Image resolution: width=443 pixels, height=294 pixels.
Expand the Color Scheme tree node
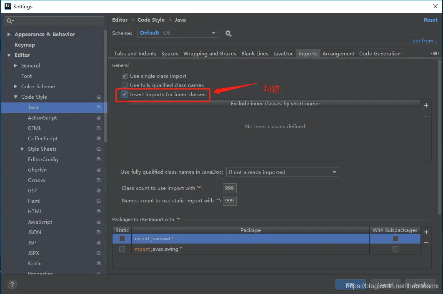[x=15, y=87]
